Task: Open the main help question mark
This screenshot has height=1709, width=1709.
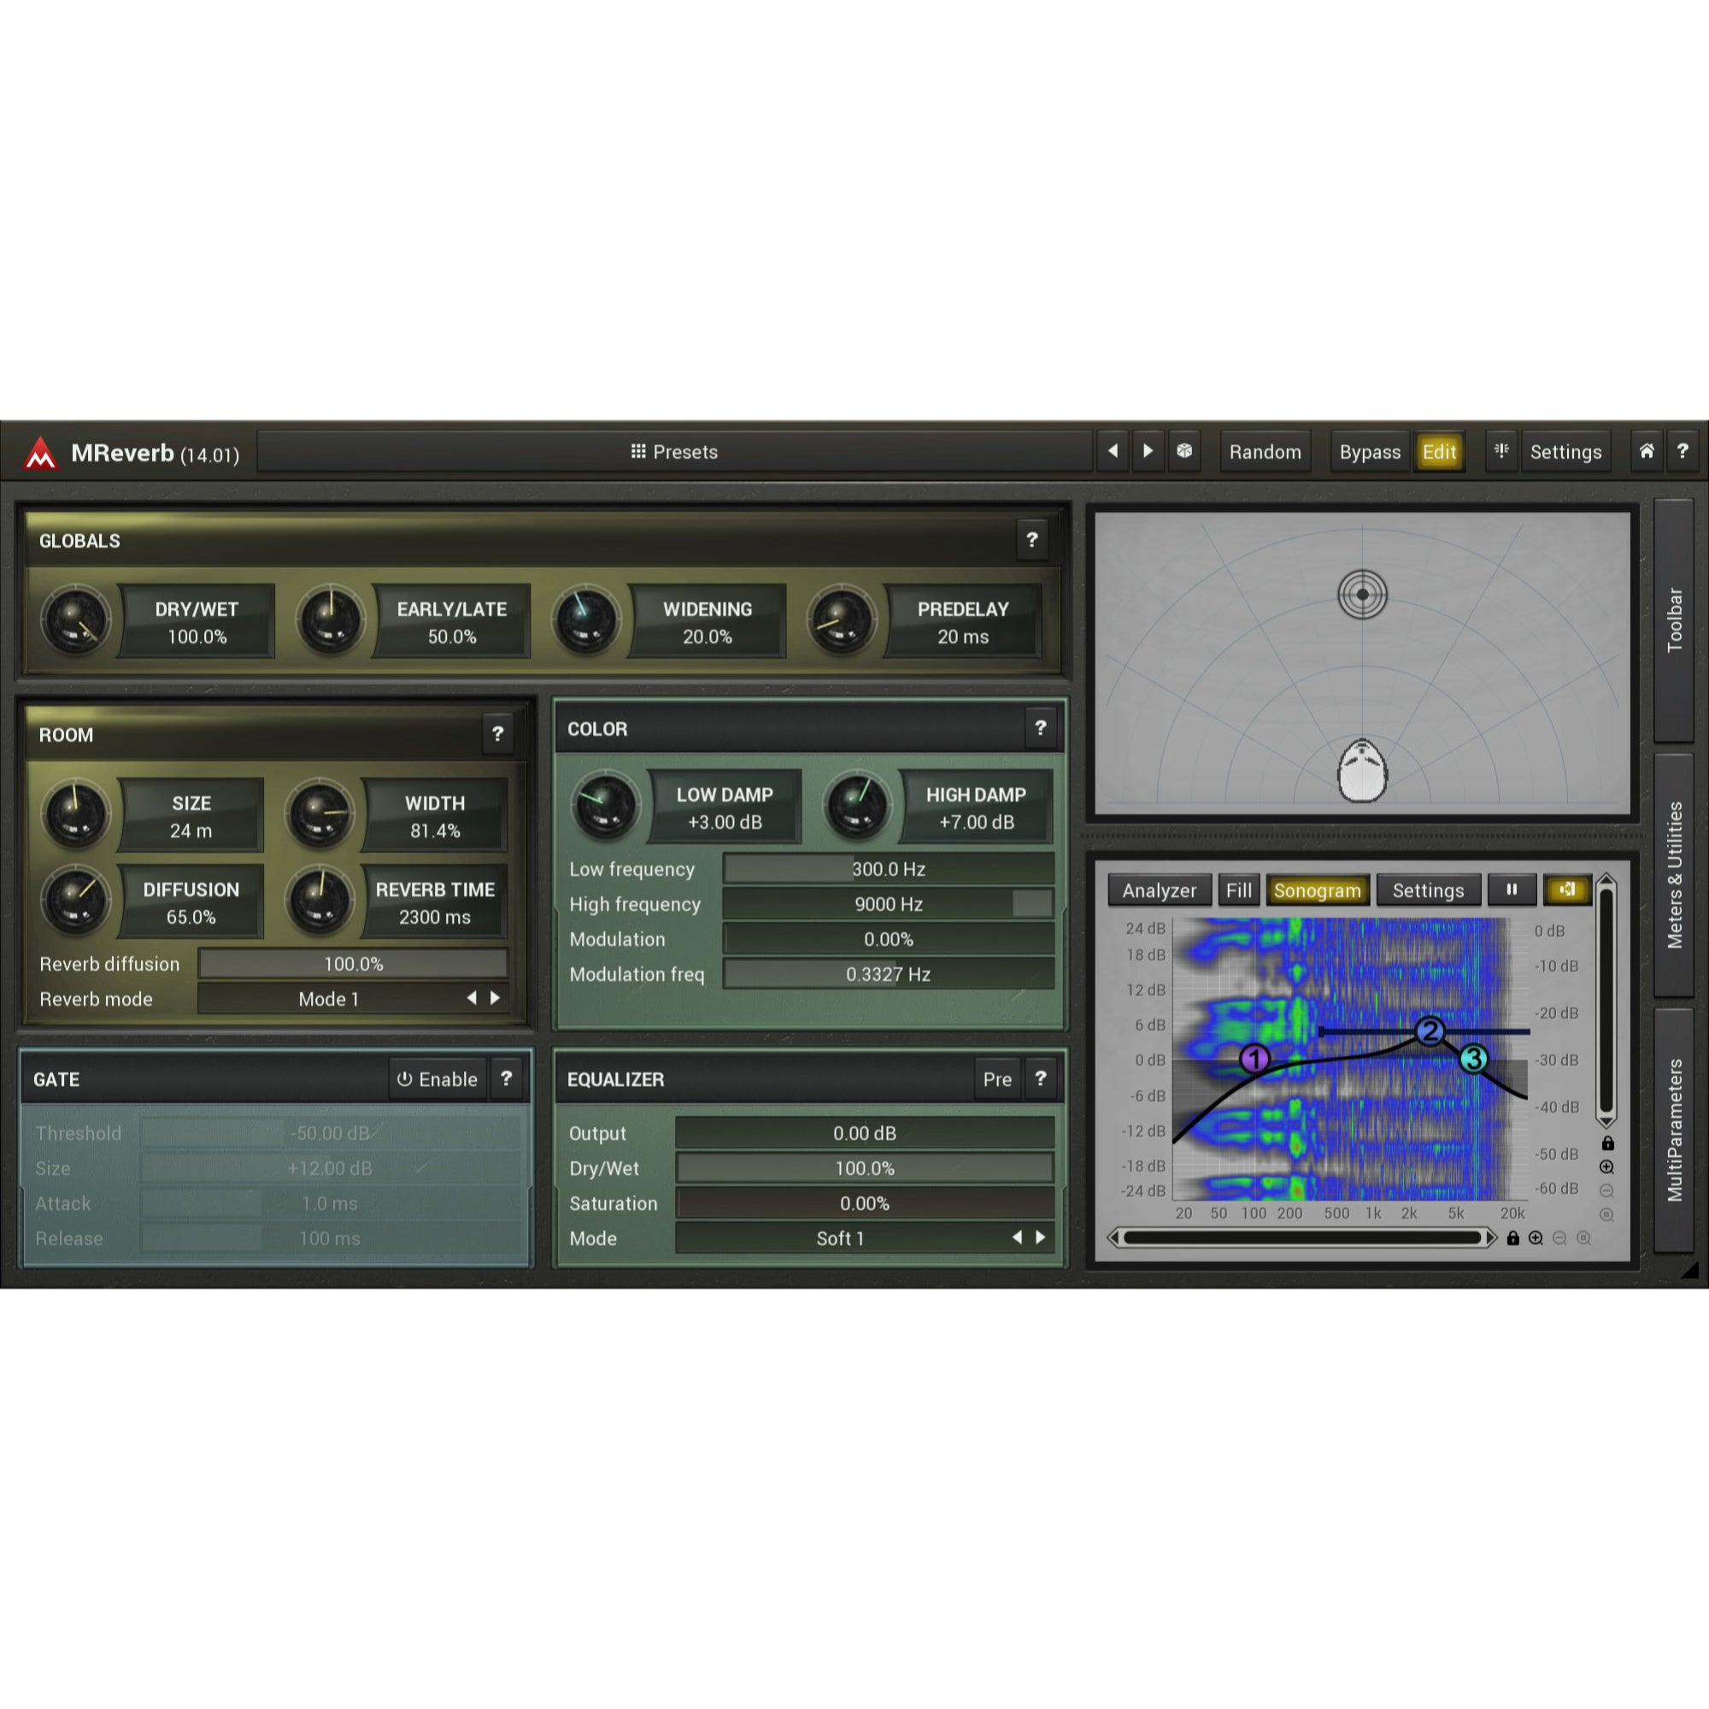Action: 1683,451
